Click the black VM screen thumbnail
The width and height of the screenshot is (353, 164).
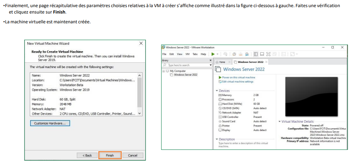pyautogui.click(x=312, y=96)
